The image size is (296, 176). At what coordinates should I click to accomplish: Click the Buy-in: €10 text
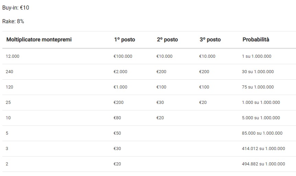pyautogui.click(x=16, y=8)
